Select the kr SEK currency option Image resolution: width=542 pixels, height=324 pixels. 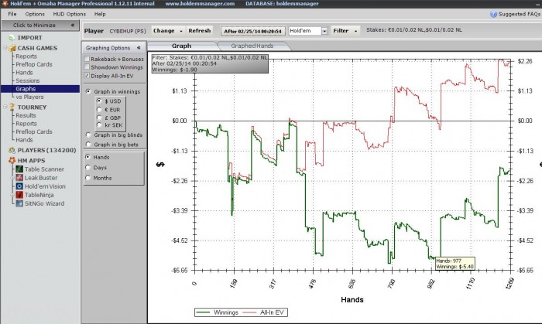[99, 125]
